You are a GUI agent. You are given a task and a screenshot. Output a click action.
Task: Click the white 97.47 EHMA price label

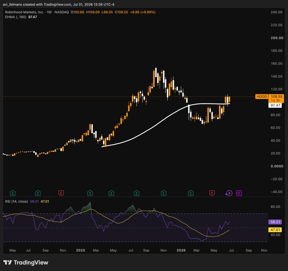(275, 105)
